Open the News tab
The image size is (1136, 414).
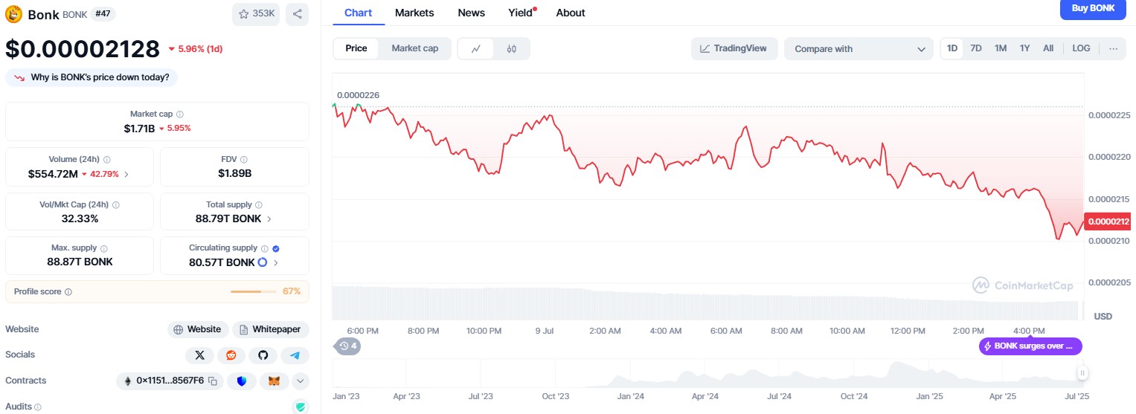pos(471,13)
